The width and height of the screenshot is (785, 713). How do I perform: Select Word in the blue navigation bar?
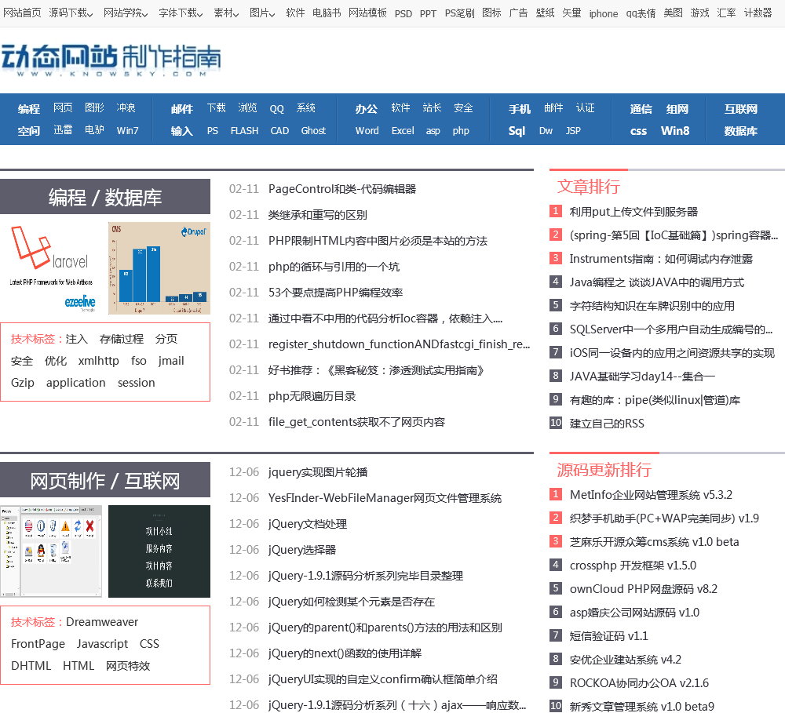pos(367,130)
